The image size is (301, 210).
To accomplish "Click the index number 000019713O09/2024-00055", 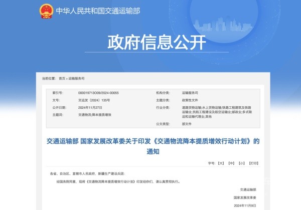I will point(98,93).
